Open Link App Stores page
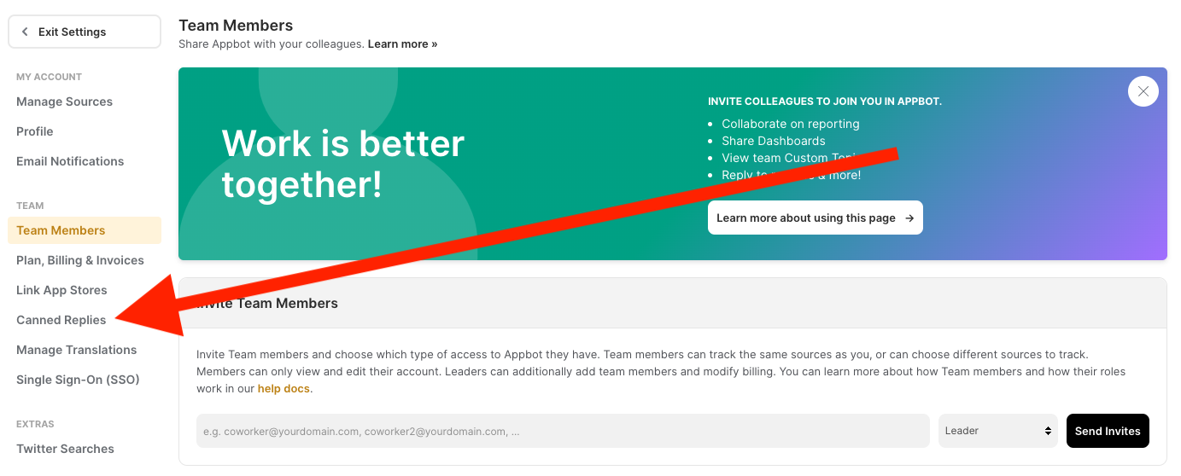This screenshot has width=1181, height=476. (61, 290)
